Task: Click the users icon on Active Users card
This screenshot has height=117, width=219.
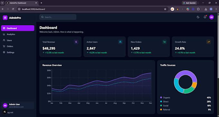Action: click(x=120, y=42)
